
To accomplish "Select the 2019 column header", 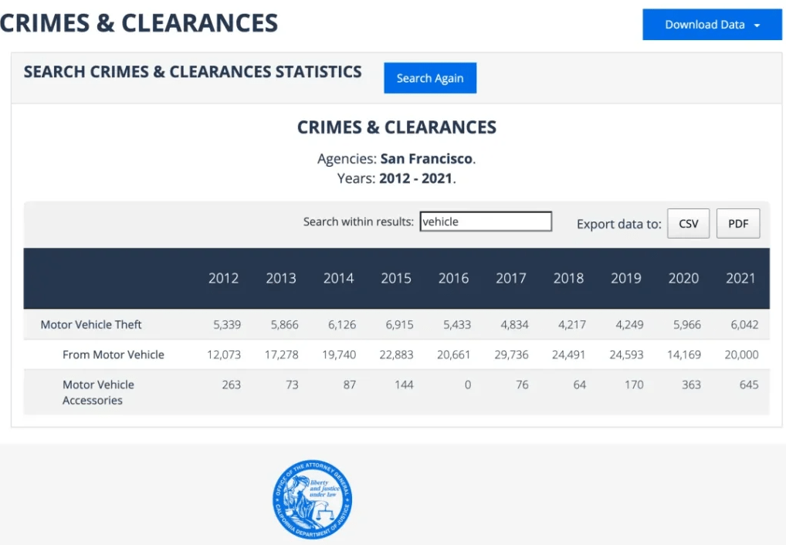I will click(625, 279).
